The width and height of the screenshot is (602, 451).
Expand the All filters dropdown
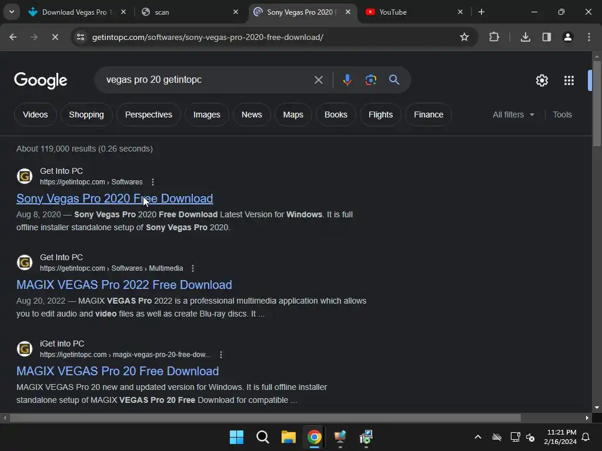513,115
